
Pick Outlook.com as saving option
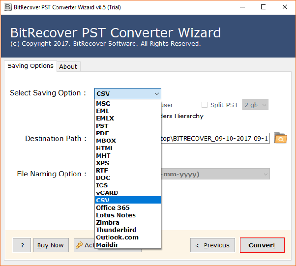point(128,237)
